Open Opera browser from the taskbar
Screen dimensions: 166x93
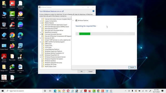(68, 91)
